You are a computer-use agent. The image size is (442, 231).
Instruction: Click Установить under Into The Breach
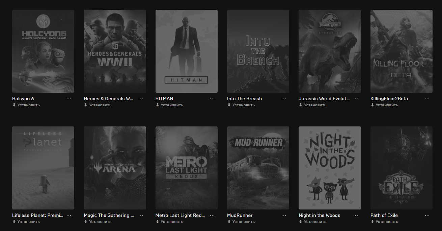coord(241,105)
